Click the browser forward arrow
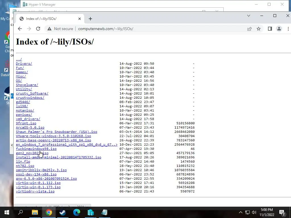This screenshot has width=291, height=218. pyautogui.click(x=29, y=29)
